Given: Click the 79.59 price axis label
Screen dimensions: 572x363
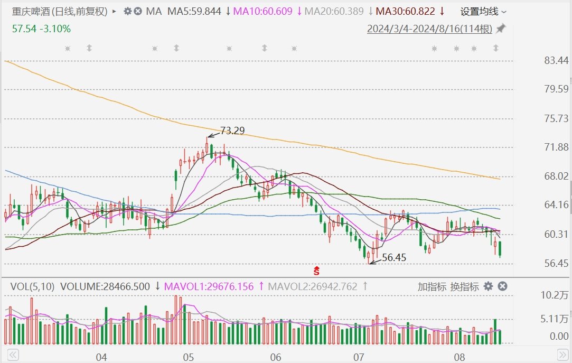Looking at the screenshot, I should click(556, 89).
